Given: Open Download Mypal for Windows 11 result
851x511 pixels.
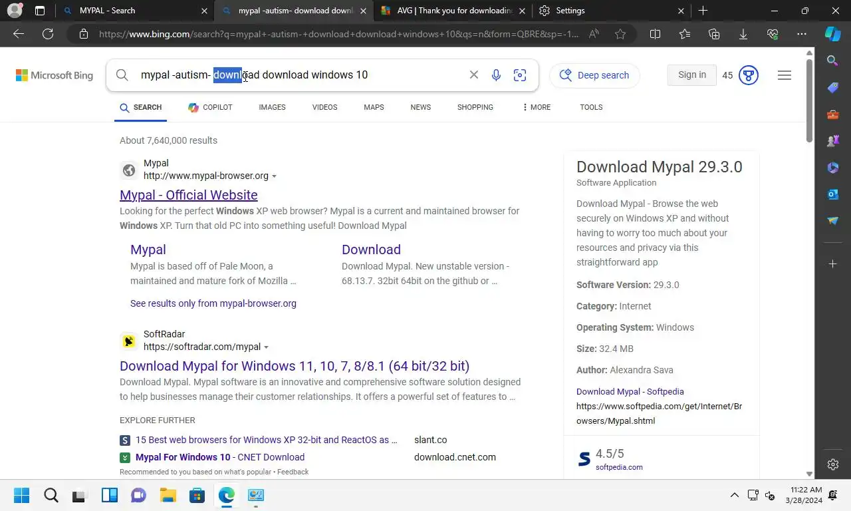Looking at the screenshot, I should 295,366.
